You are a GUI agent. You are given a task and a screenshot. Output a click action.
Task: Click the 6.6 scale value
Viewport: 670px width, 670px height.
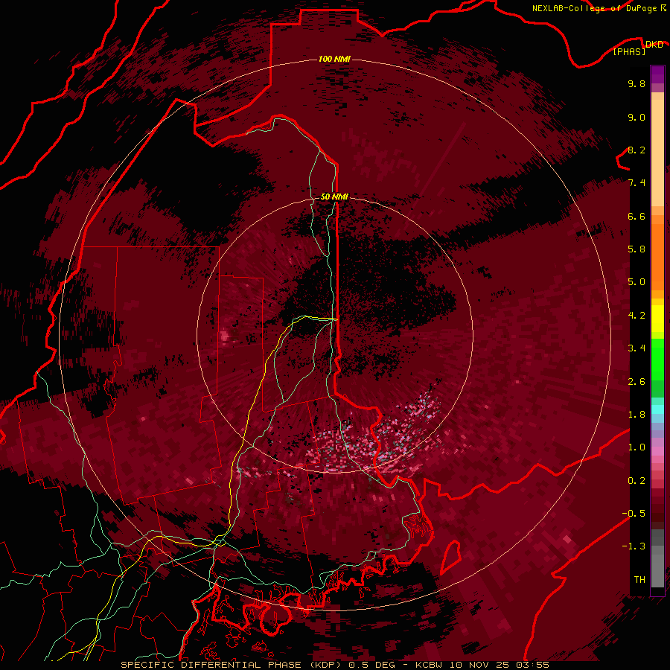(x=636, y=216)
